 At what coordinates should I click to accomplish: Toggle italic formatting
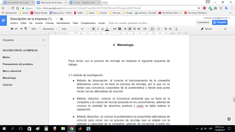(98, 29)
